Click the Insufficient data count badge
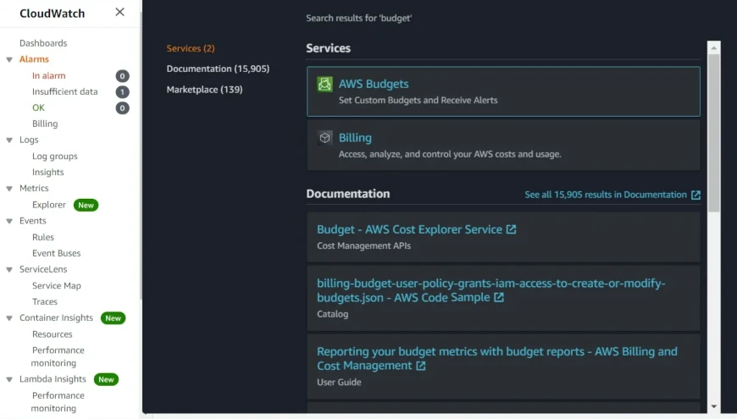 pos(122,91)
